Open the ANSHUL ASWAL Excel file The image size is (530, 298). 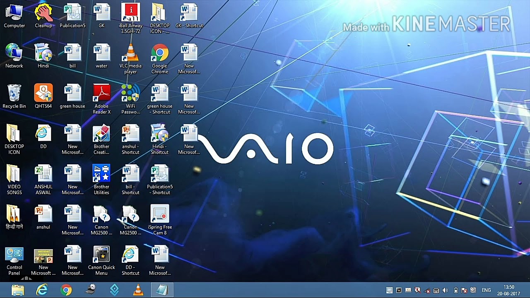point(43,180)
